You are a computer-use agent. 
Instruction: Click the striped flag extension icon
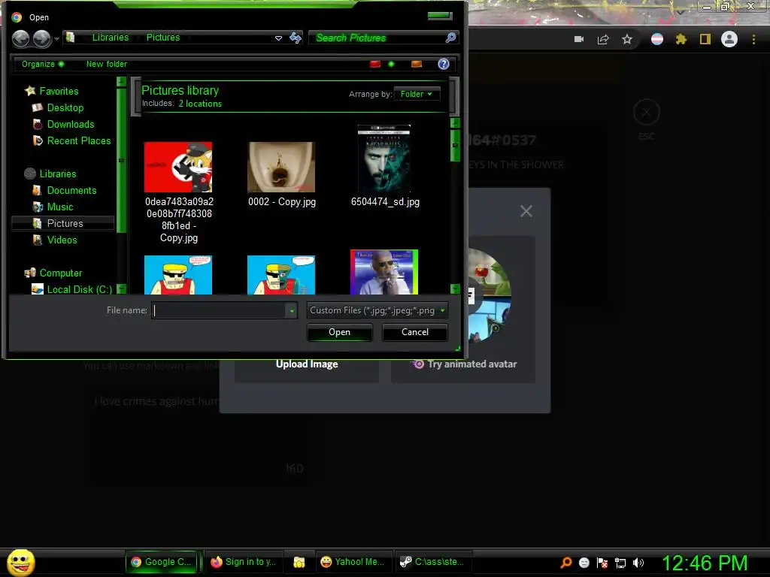point(657,39)
